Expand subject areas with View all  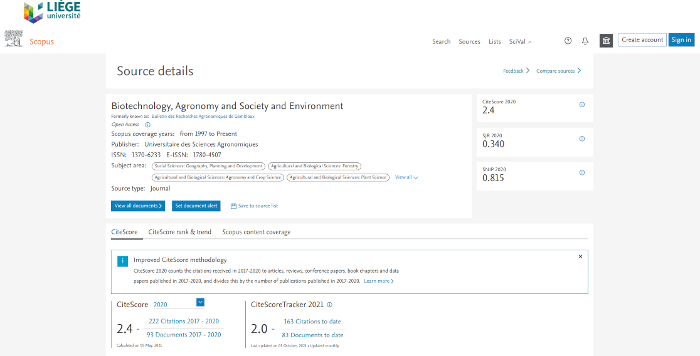tap(406, 177)
